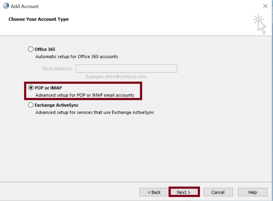The height and width of the screenshot is (201, 273).
Task: Click the example ellen@contoso.com hint text
Action: [116, 77]
